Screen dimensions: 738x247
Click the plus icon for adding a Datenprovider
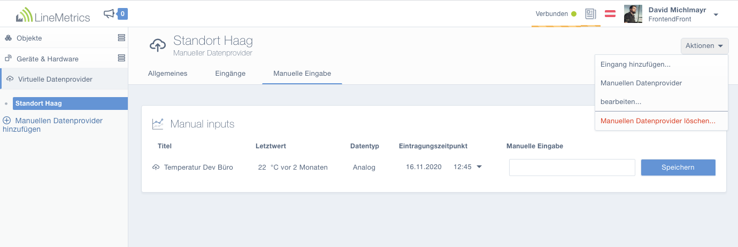7,121
